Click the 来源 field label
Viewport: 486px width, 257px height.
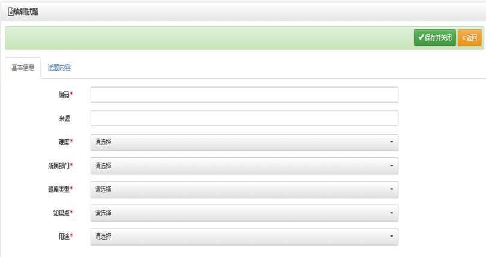click(x=64, y=119)
